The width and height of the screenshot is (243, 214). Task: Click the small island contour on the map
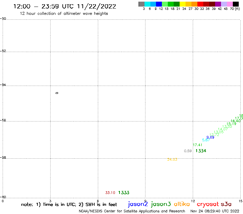click(57, 93)
